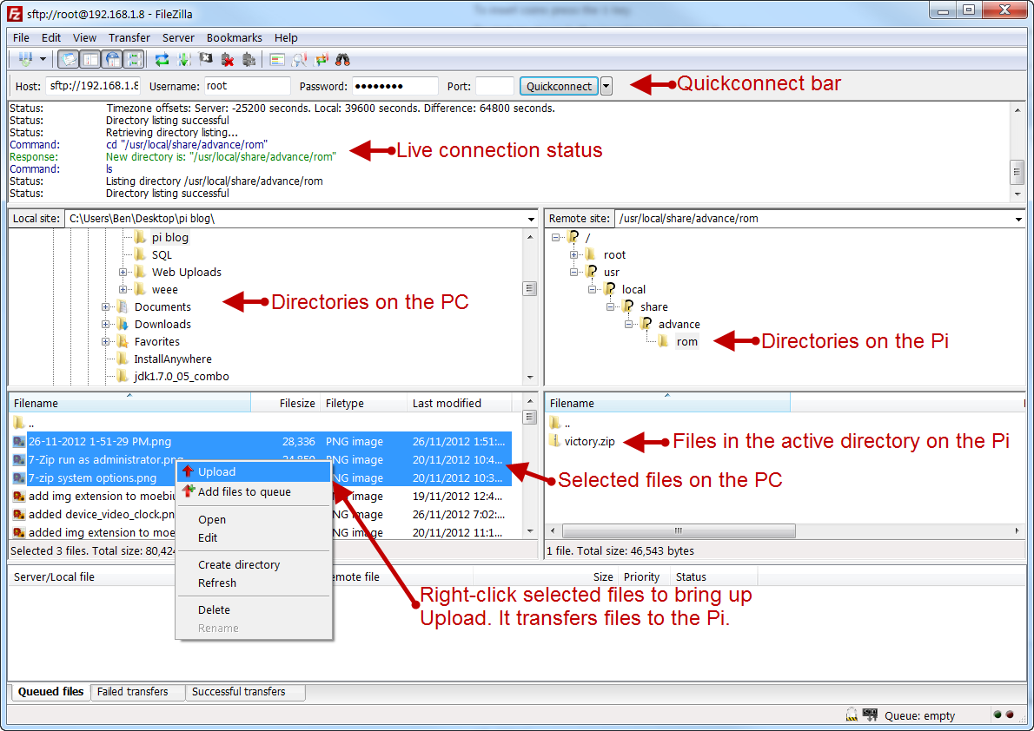
Task: Open the Find files binoculars icon
Action: [344, 59]
